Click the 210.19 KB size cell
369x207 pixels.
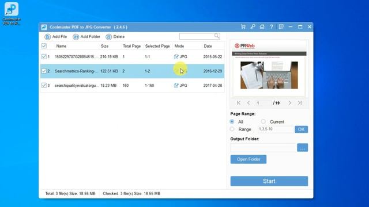point(109,57)
